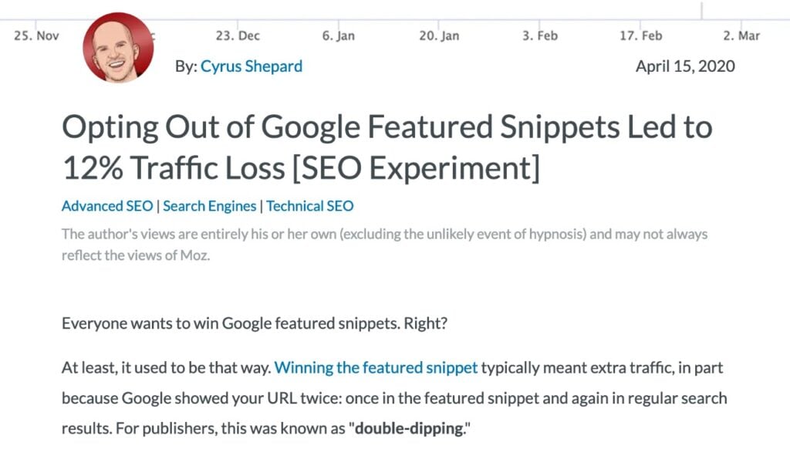This screenshot has width=790, height=456.
Task: Click the 'Everyone wants to win' opening sentence
Action: point(255,323)
